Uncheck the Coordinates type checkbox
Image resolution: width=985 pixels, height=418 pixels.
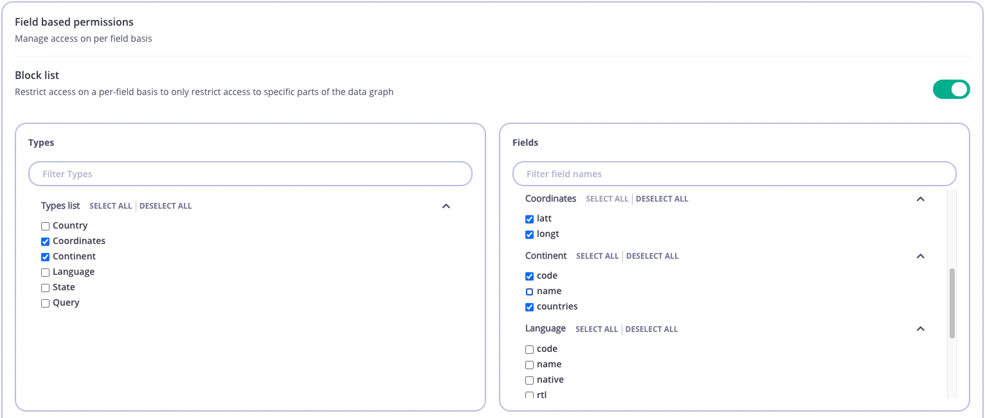click(45, 241)
